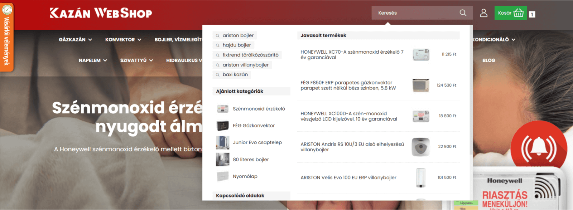Click the Ajánlott kategóriák heading
Image resolution: width=573 pixels, height=210 pixels.
pos(240,91)
